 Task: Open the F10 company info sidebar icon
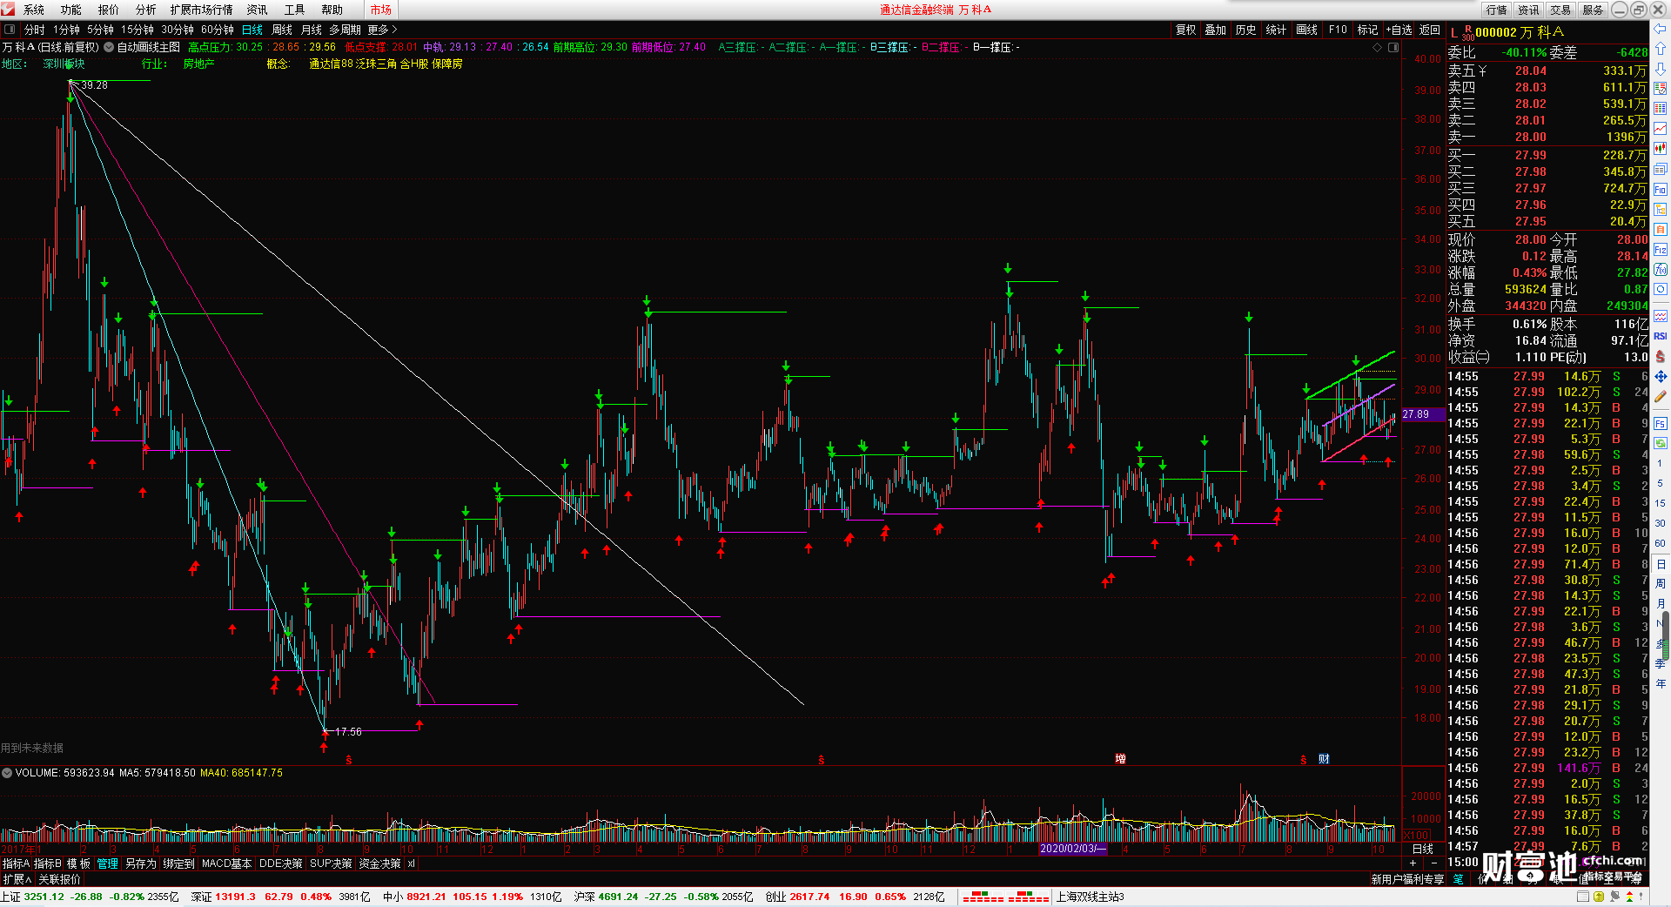click(x=1661, y=190)
